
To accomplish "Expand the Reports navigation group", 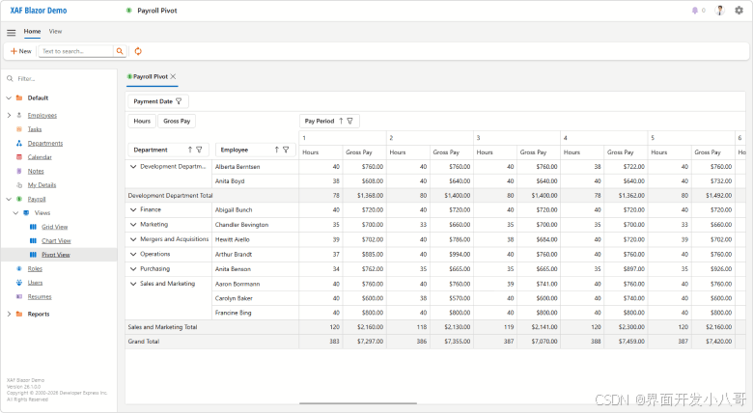I will (9, 314).
